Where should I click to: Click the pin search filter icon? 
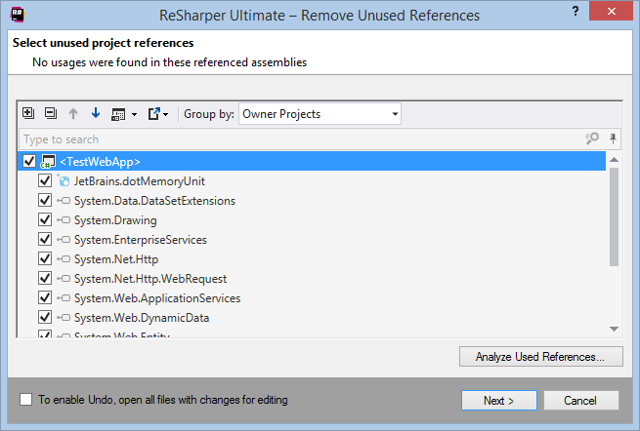pyautogui.click(x=613, y=138)
